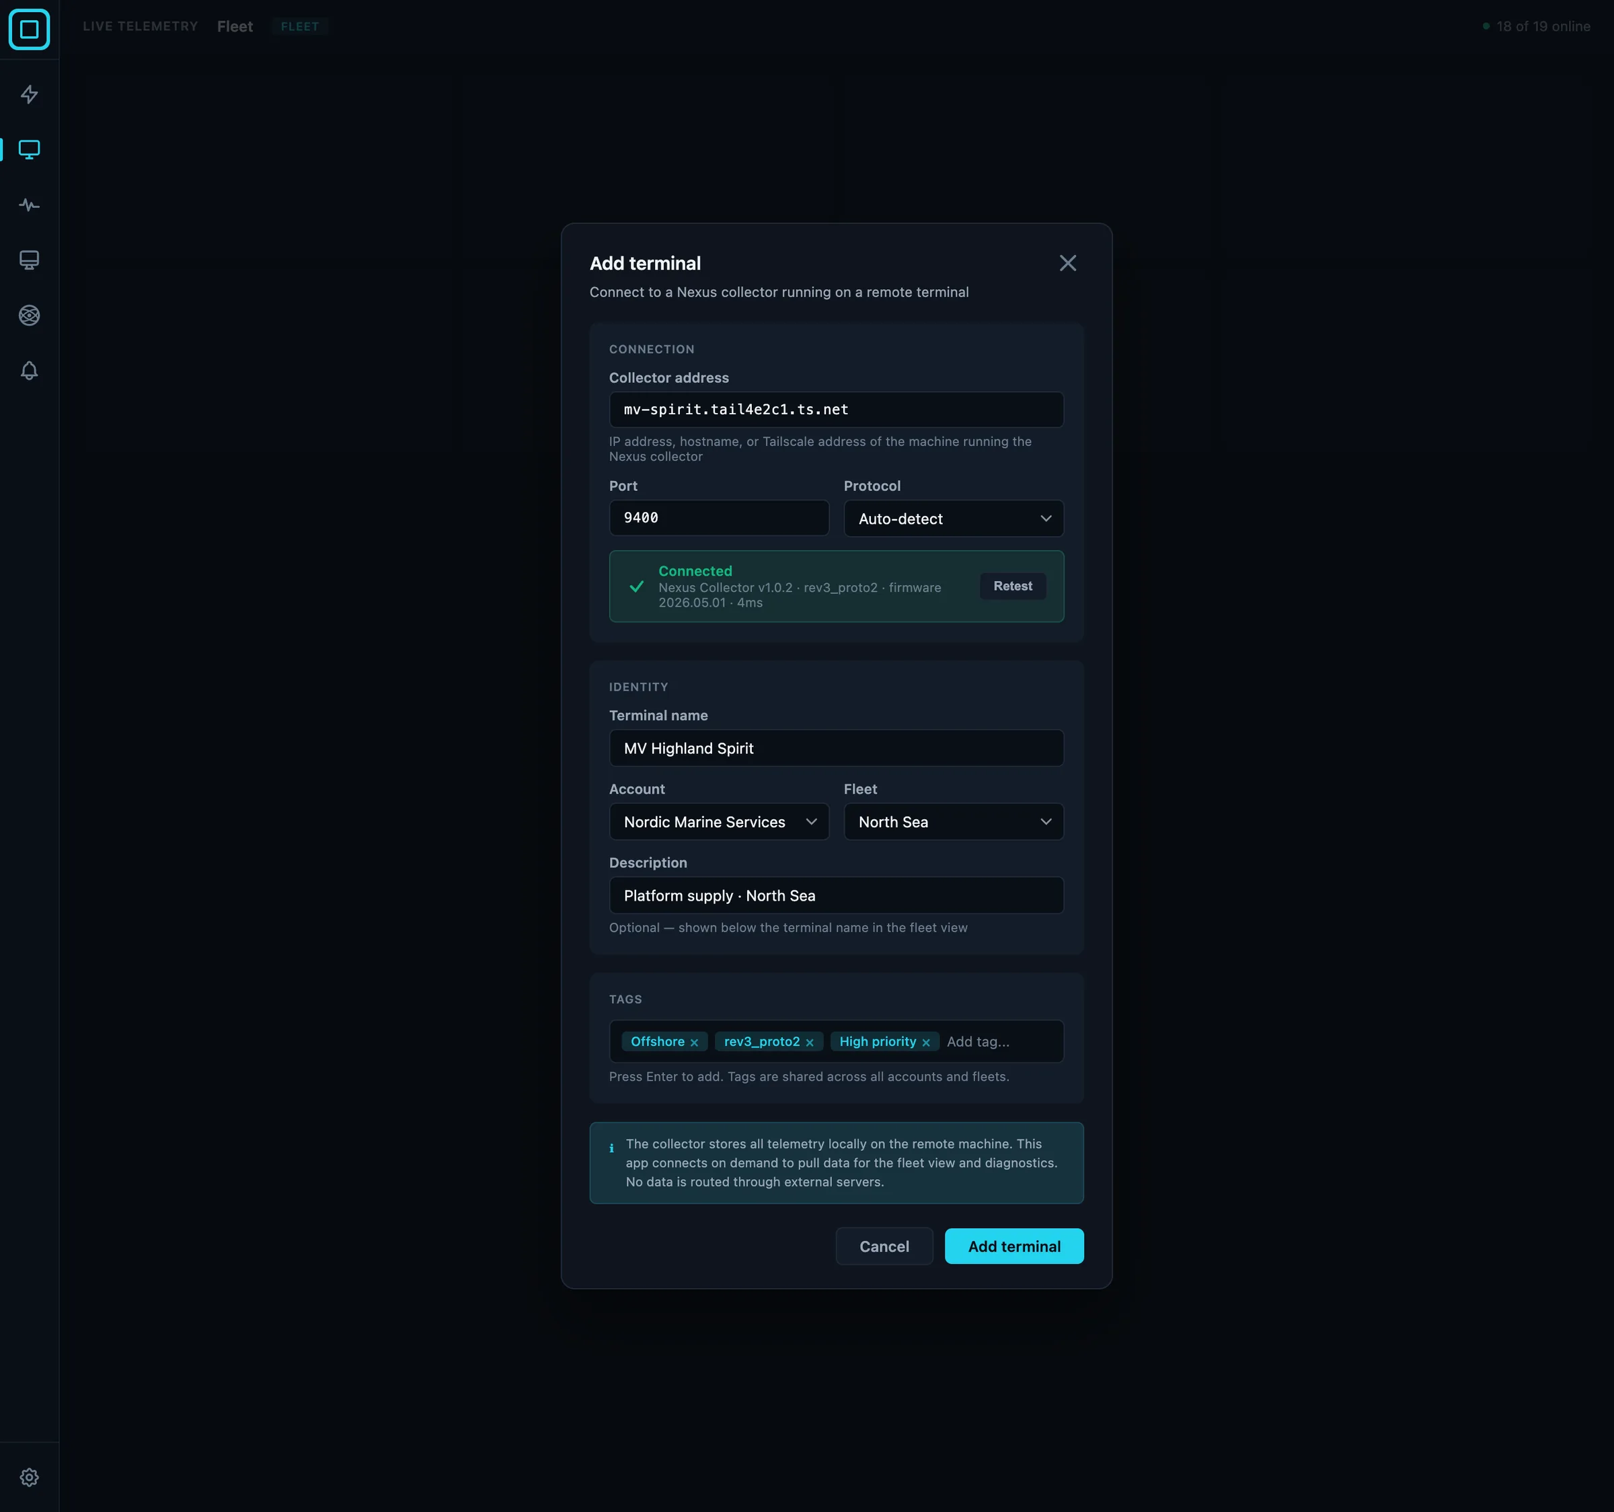Viewport: 1614px width, 1512px height.
Task: Click the High priority tag label
Action: click(878, 1042)
